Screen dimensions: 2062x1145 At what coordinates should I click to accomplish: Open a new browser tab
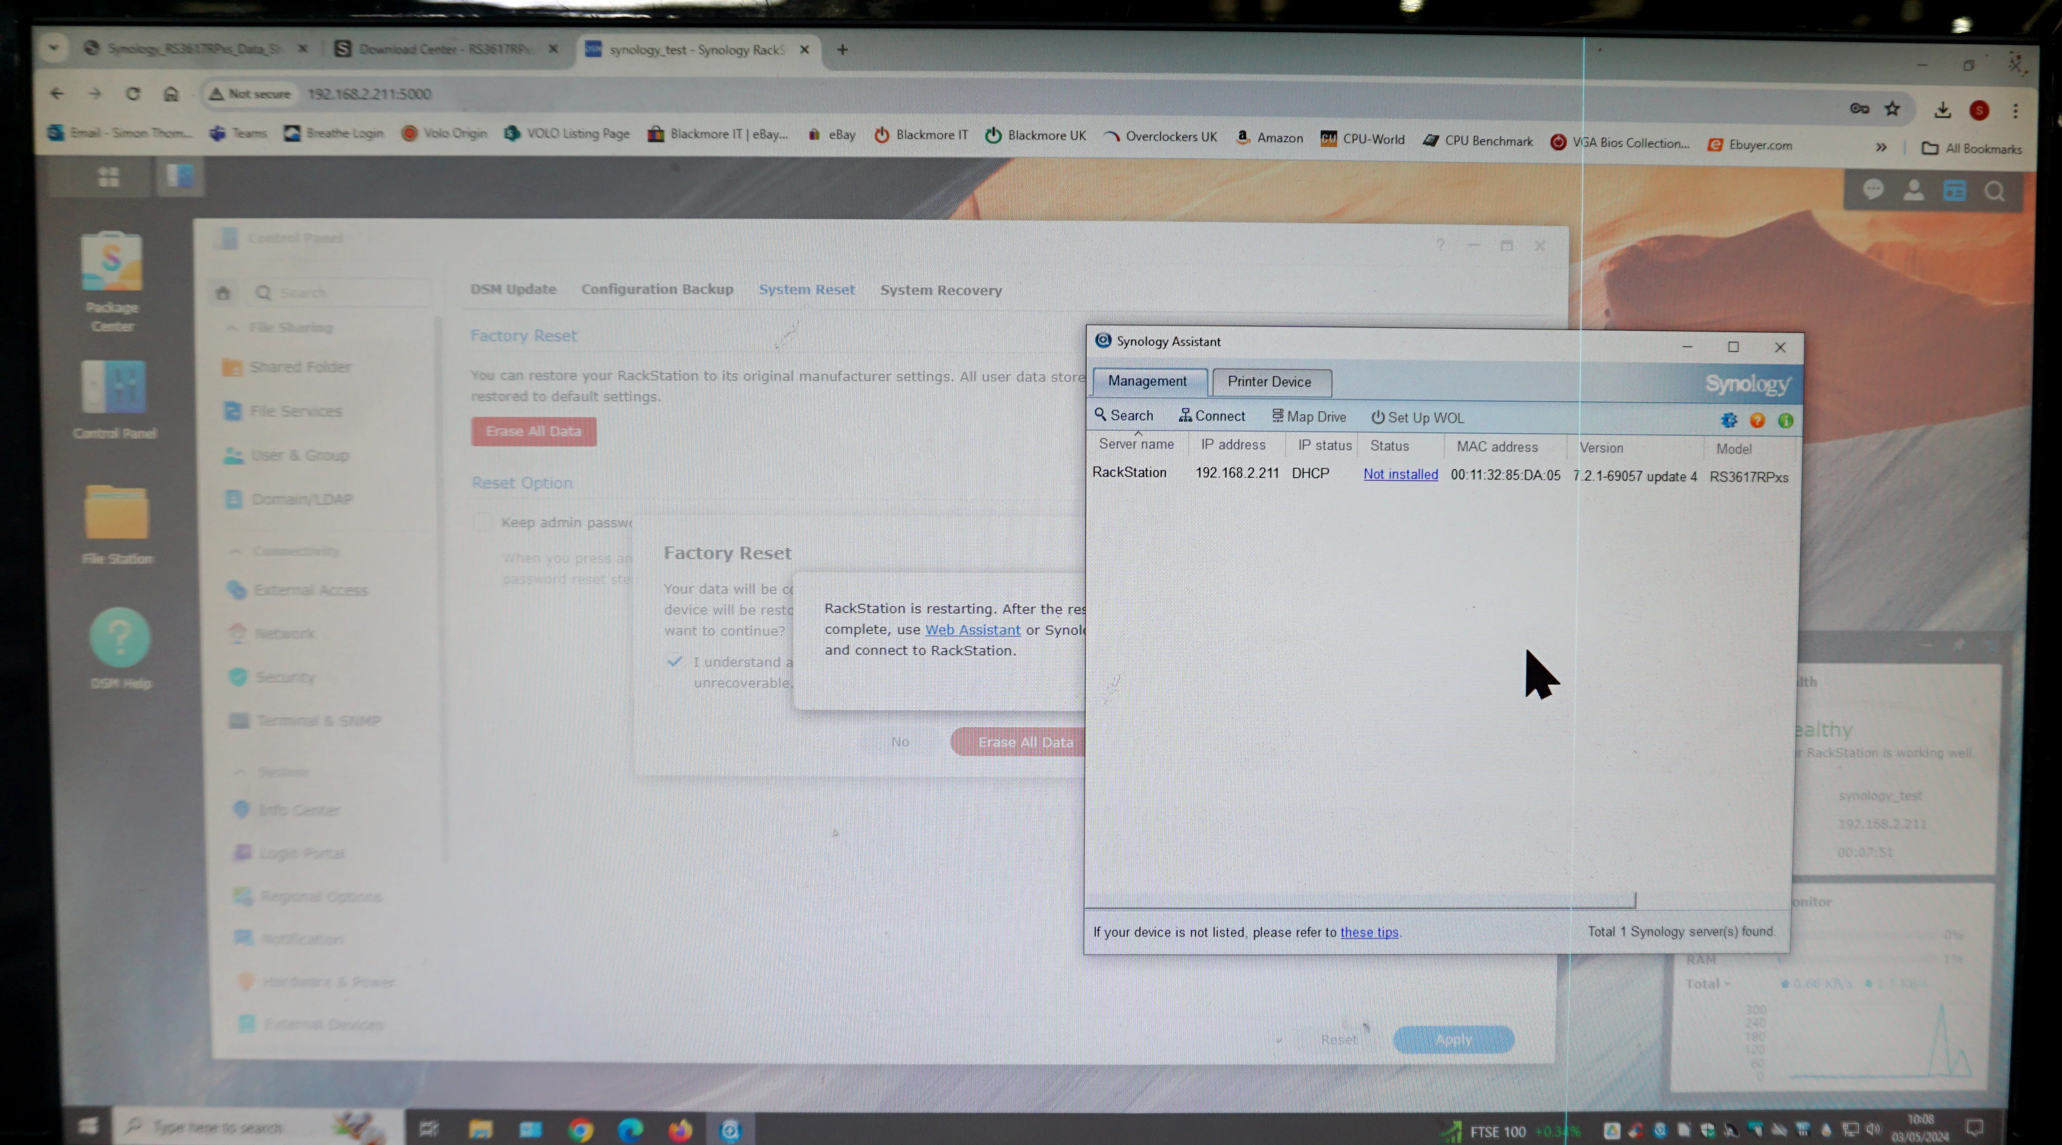[842, 50]
